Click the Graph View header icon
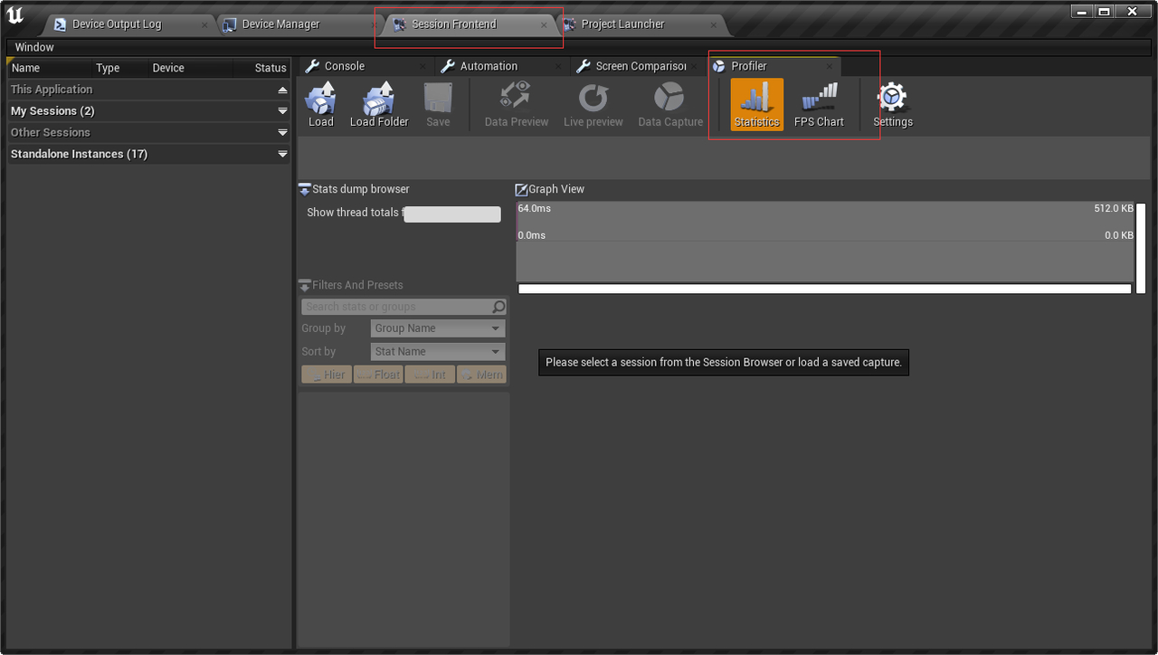This screenshot has height=655, width=1158. [521, 189]
